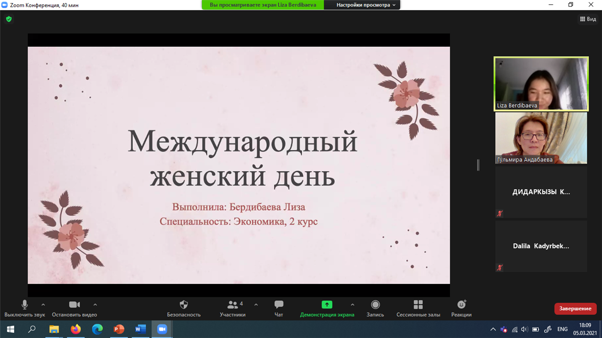Open PowerPoint from the Windows taskbar
Viewport: 602px width, 338px height.
click(x=119, y=329)
